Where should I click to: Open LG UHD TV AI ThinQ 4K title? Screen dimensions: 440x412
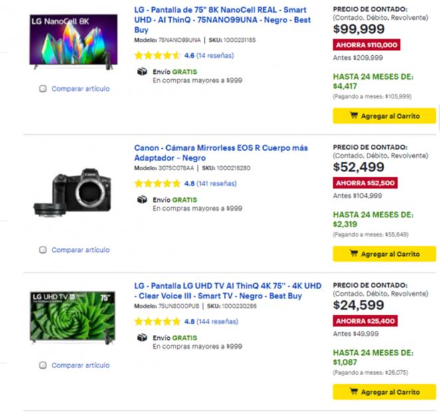tap(227, 290)
